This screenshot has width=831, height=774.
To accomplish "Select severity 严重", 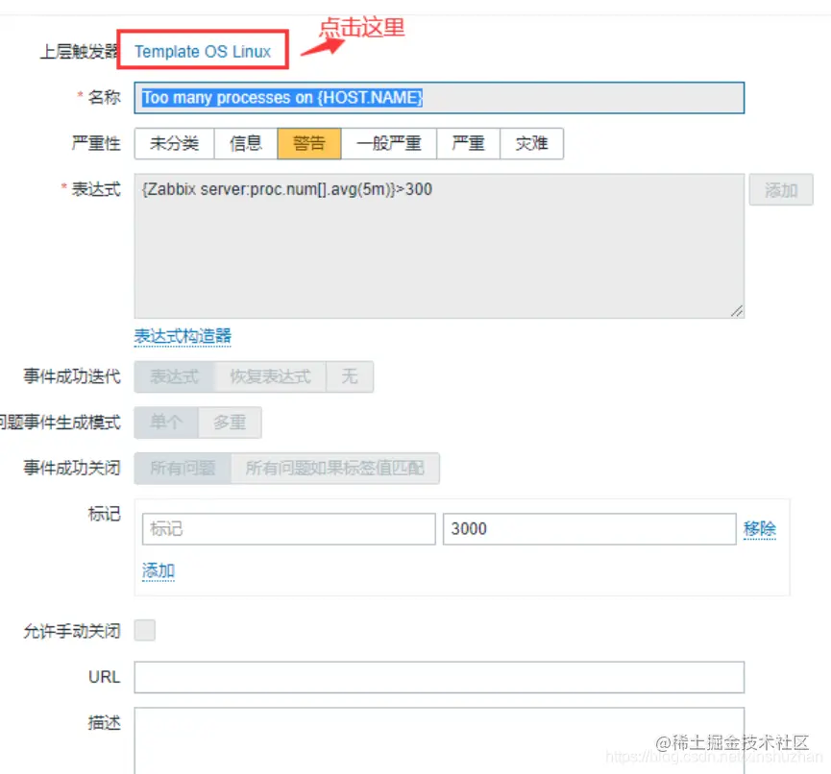I will [468, 143].
